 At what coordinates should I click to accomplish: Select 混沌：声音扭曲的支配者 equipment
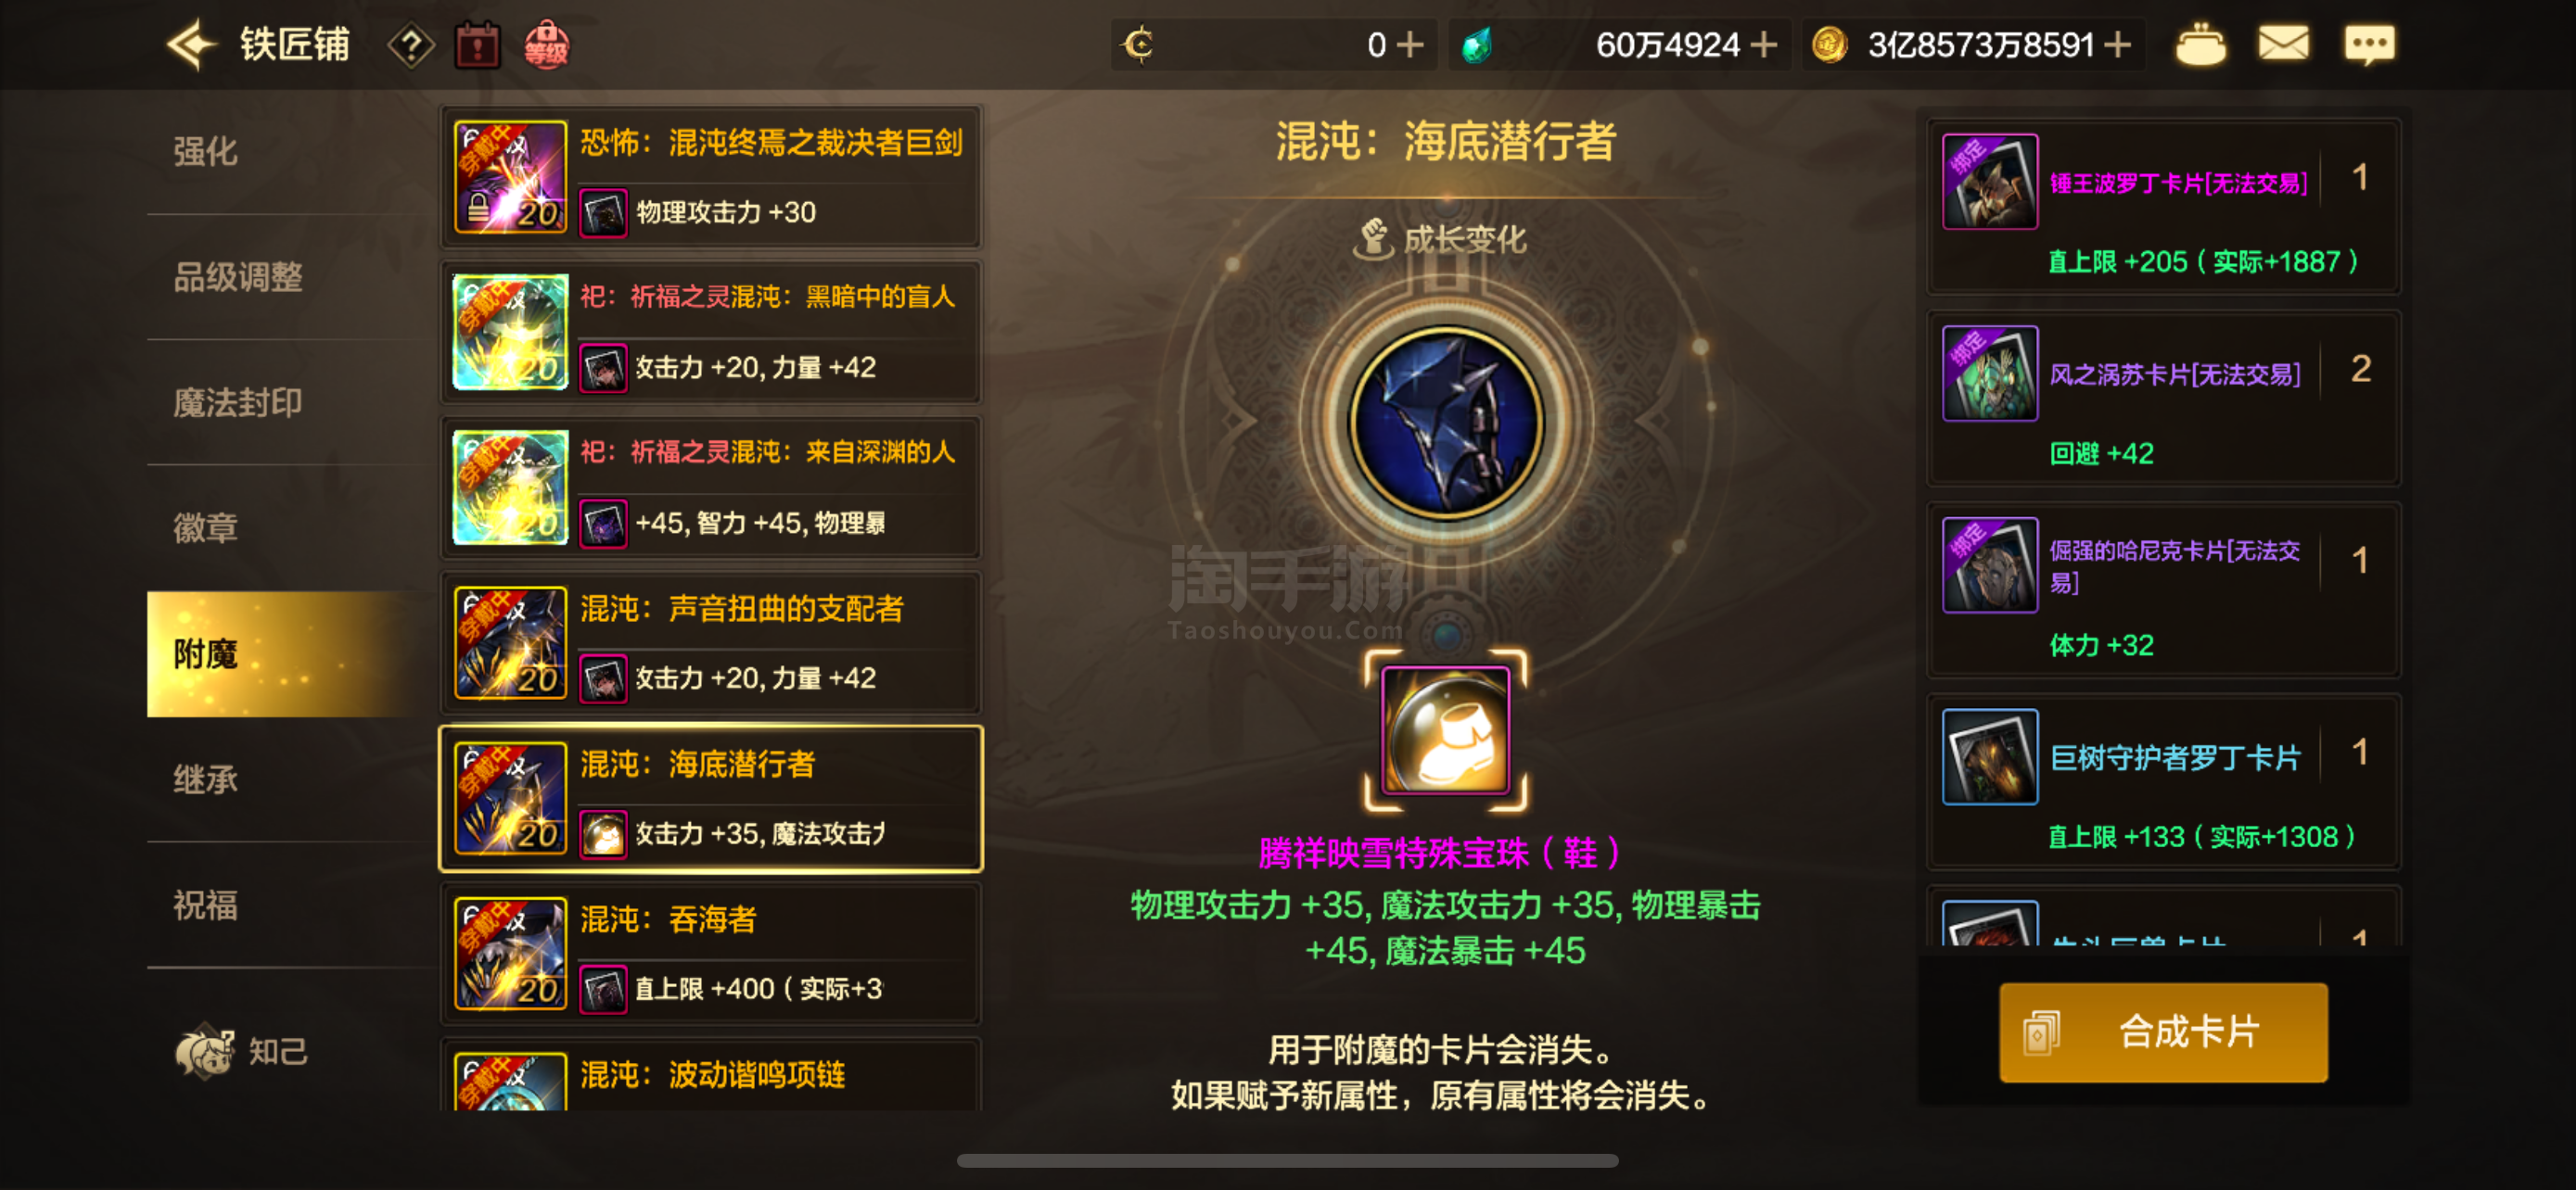(x=711, y=642)
